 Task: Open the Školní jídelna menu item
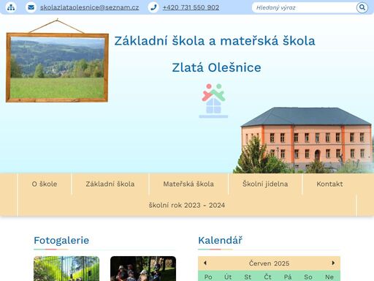pos(265,184)
